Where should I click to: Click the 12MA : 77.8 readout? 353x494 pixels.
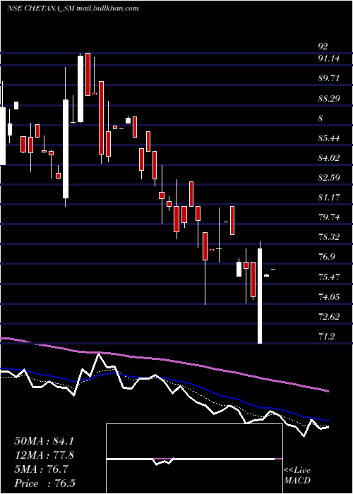44,455
